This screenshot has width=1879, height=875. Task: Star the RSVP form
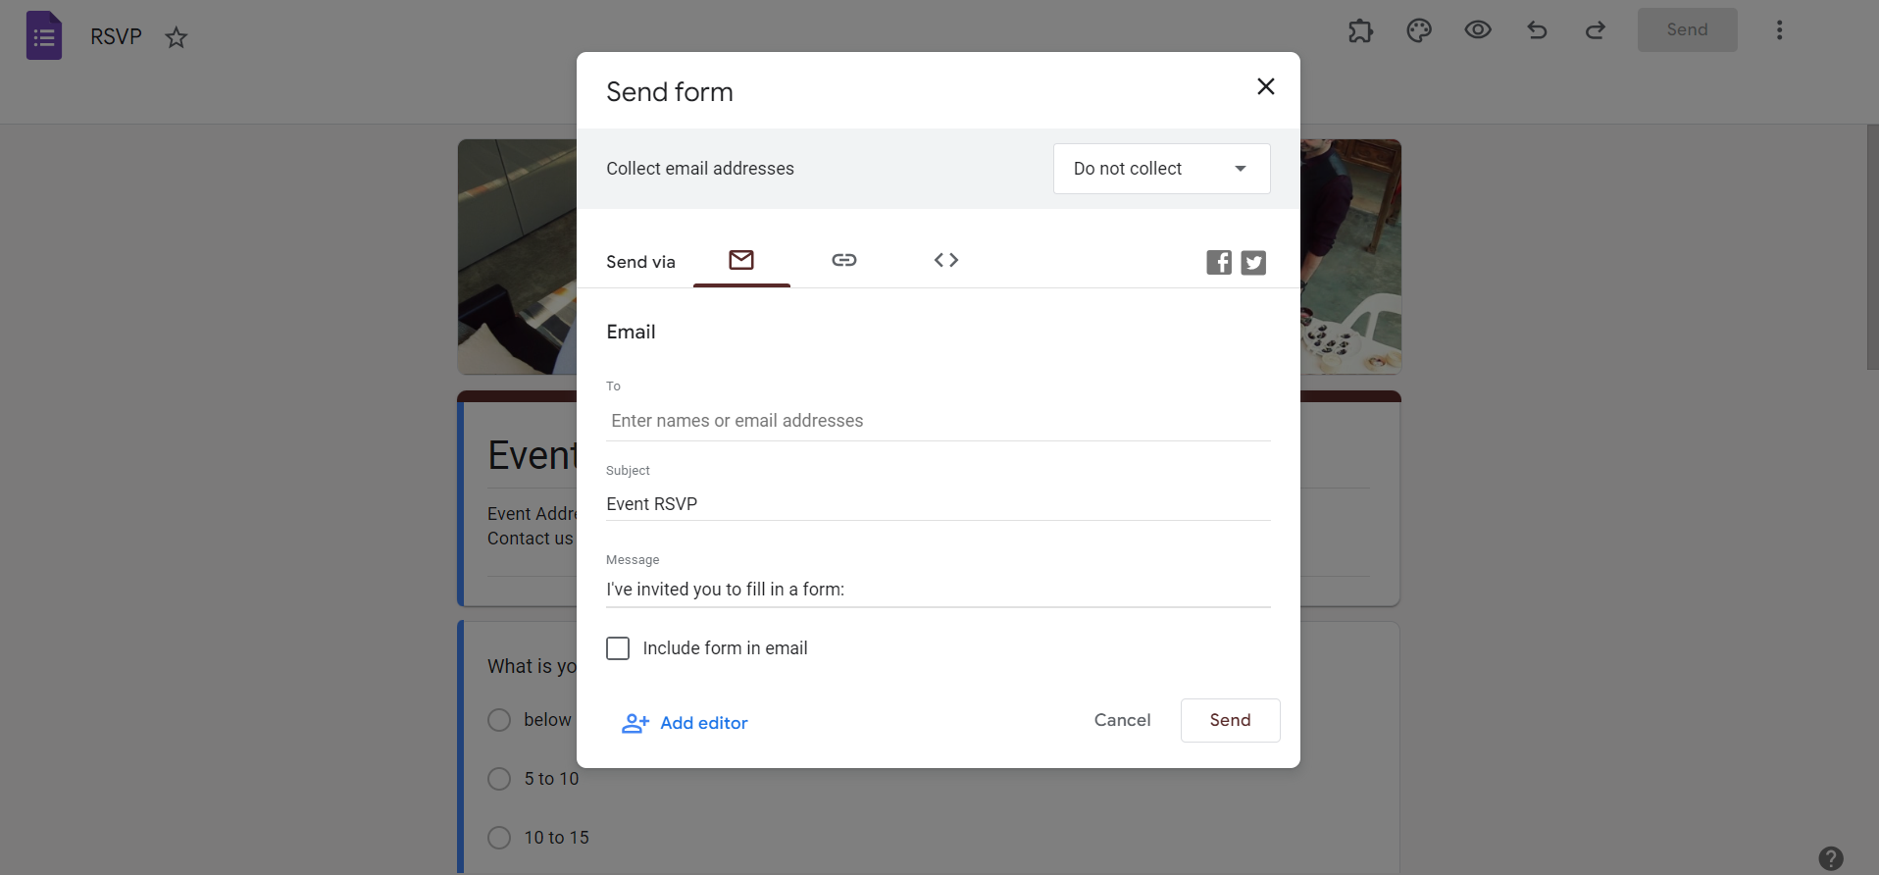[177, 37]
